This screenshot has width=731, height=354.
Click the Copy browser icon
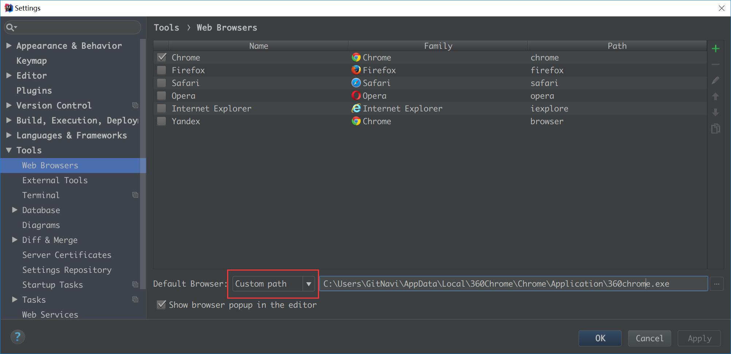pyautogui.click(x=715, y=129)
